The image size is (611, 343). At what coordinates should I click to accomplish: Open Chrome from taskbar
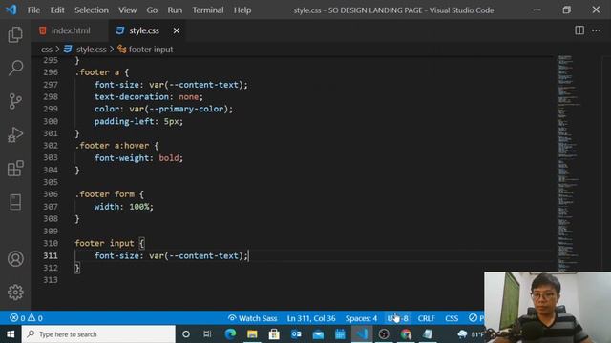click(x=406, y=334)
